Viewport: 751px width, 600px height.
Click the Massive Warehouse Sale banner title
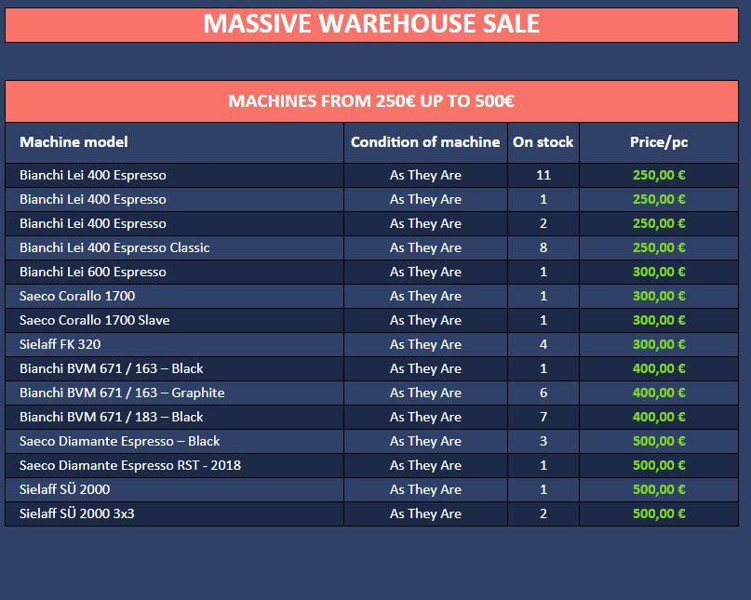pyautogui.click(x=371, y=23)
